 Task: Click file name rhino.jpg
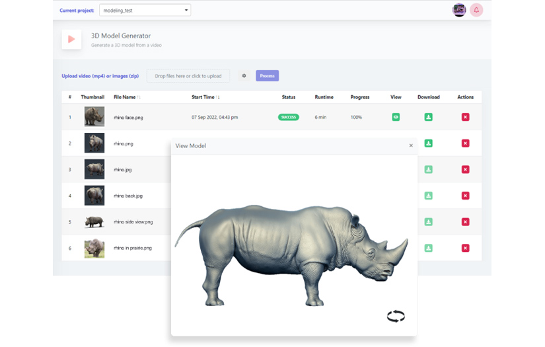123,170
